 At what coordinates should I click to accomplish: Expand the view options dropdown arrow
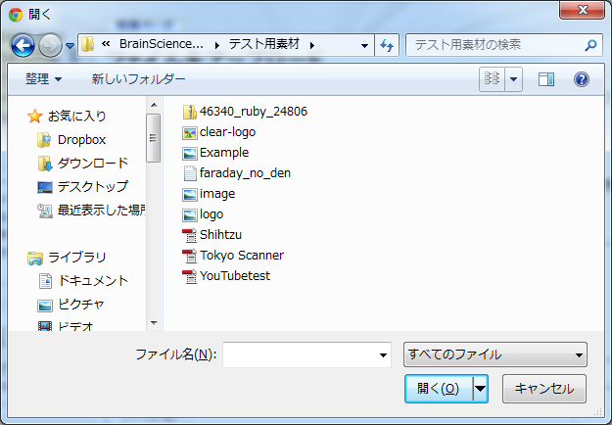[x=514, y=79]
